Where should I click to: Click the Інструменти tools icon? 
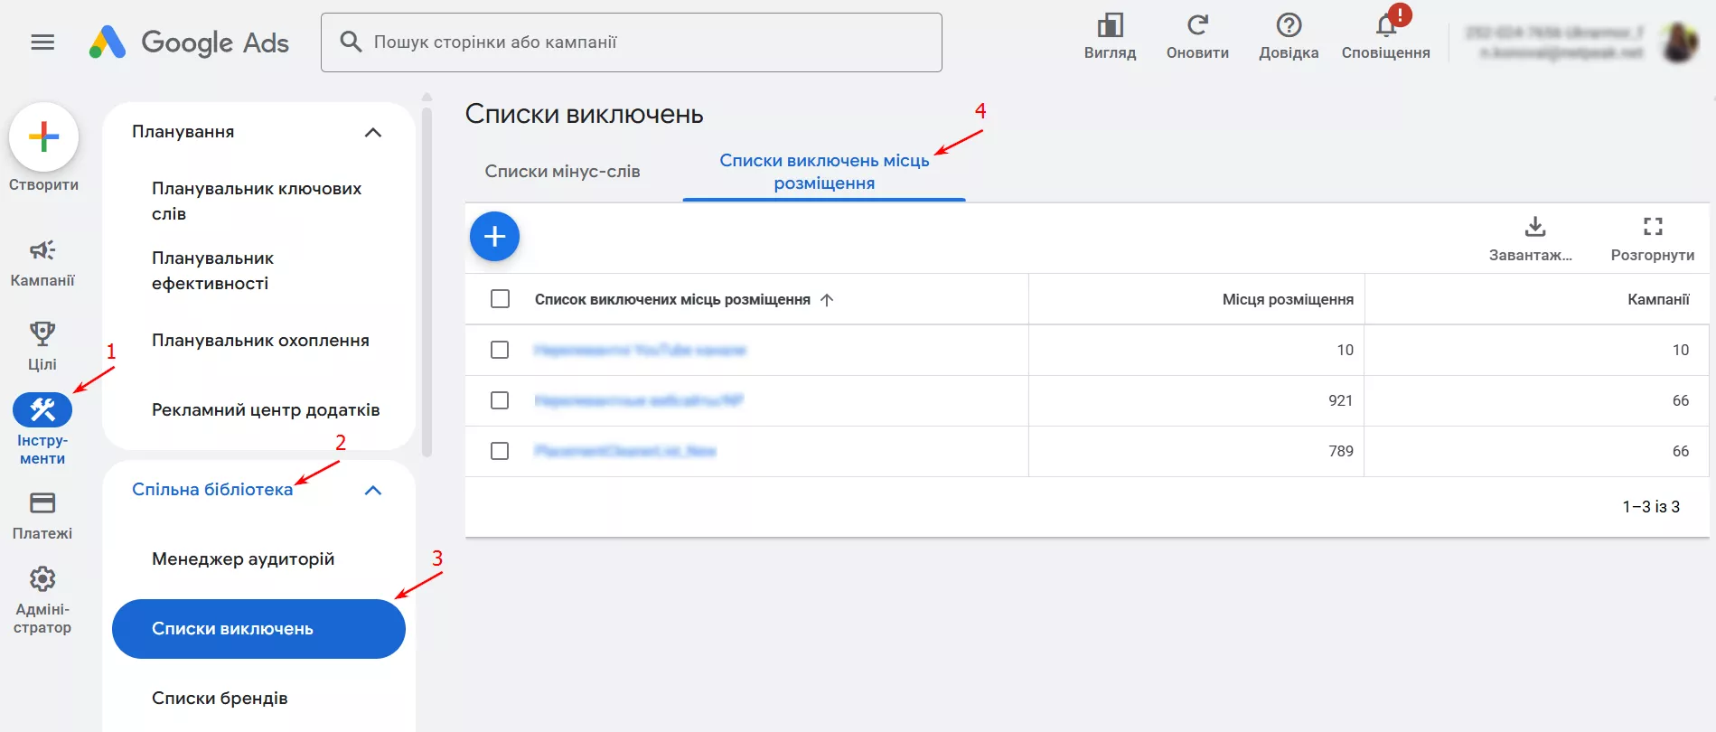click(x=42, y=408)
